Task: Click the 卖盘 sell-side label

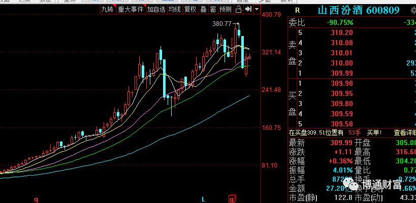Action: [x=293, y=53]
